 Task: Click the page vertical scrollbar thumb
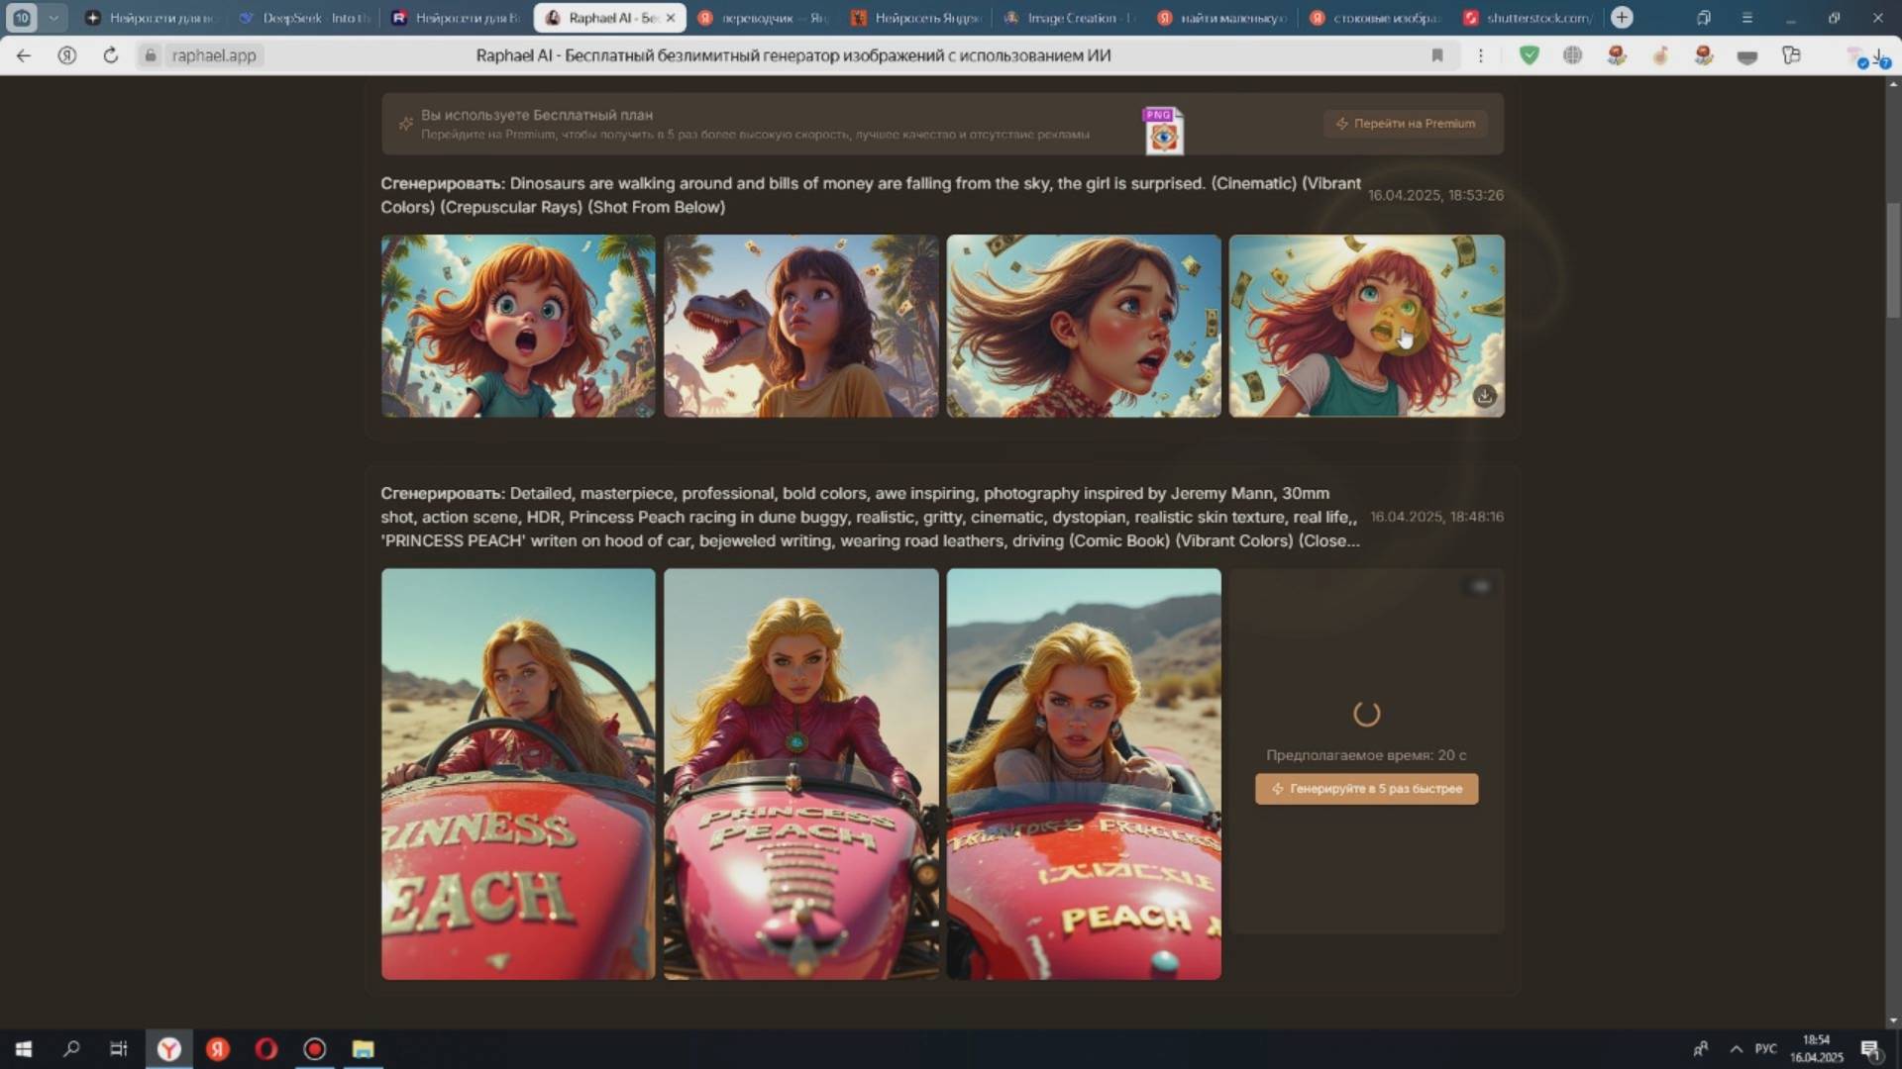1893,259
